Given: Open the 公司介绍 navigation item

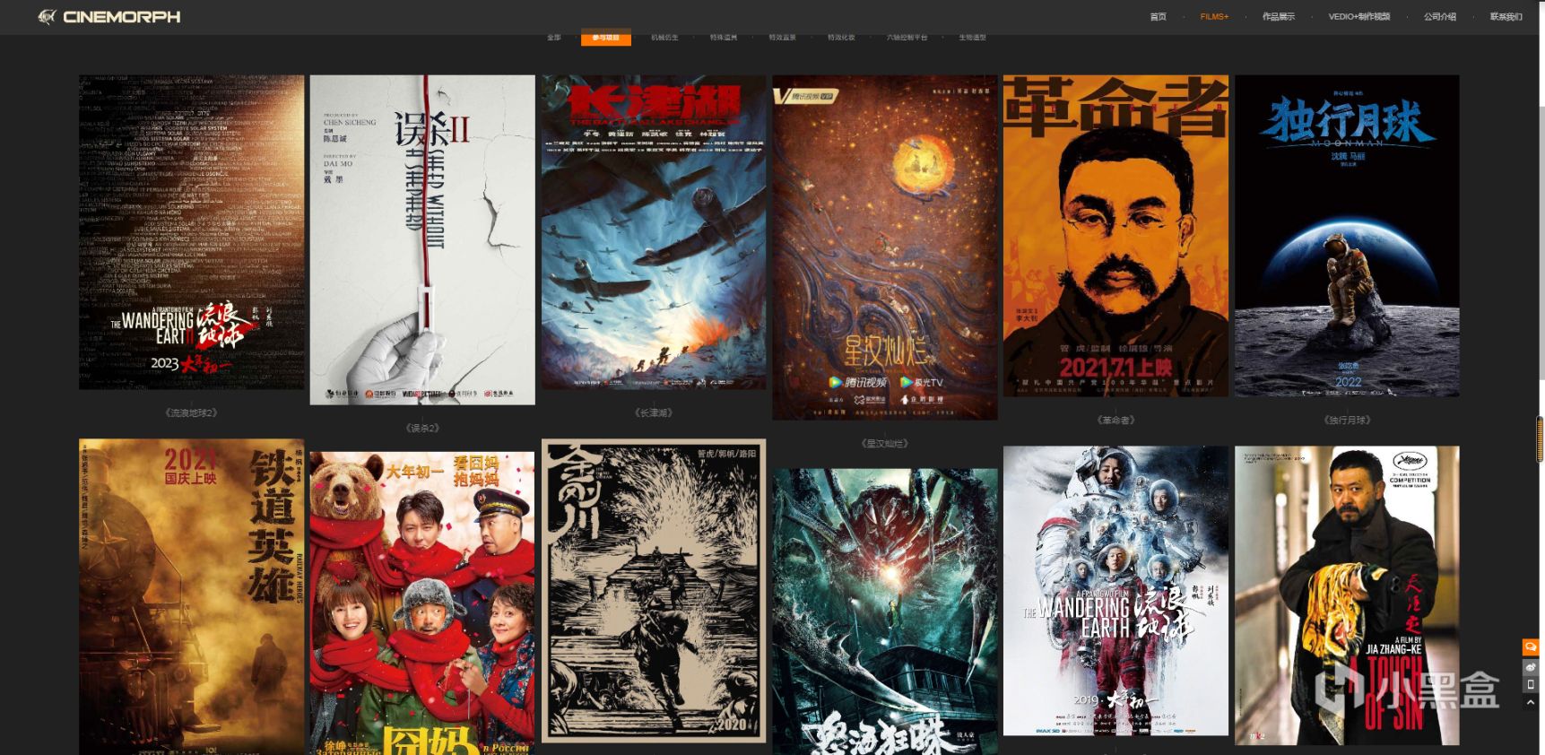Looking at the screenshot, I should click(1439, 16).
